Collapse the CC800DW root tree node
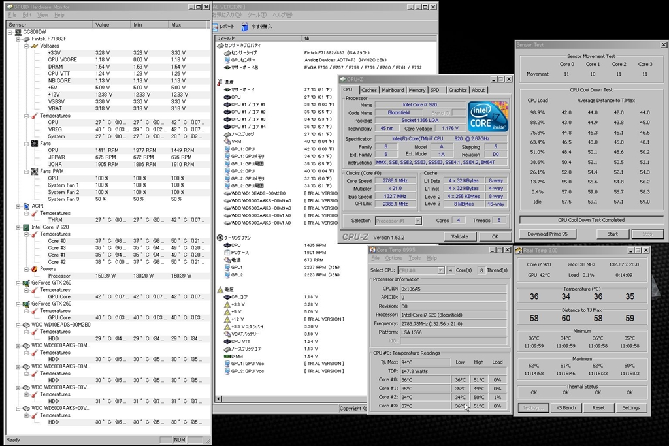The width and height of the screenshot is (669, 446). click(x=10, y=32)
